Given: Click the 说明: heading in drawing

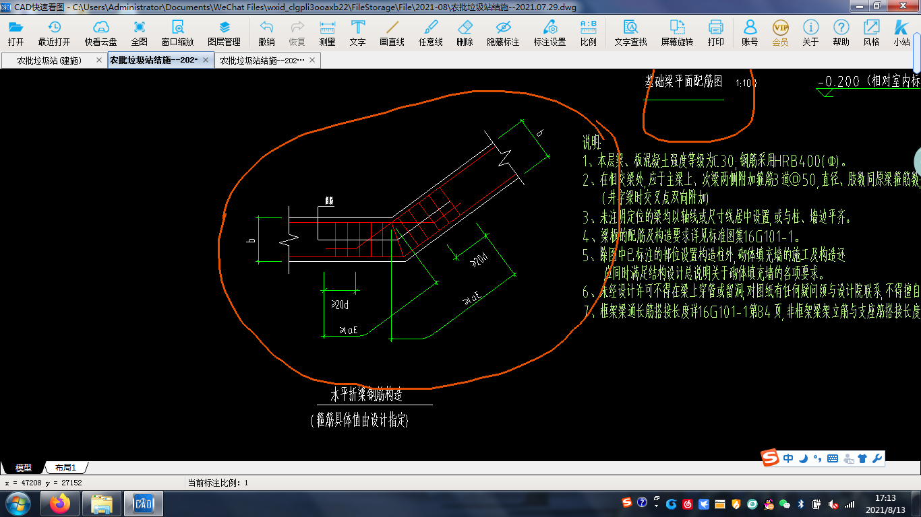Looking at the screenshot, I should 592,142.
